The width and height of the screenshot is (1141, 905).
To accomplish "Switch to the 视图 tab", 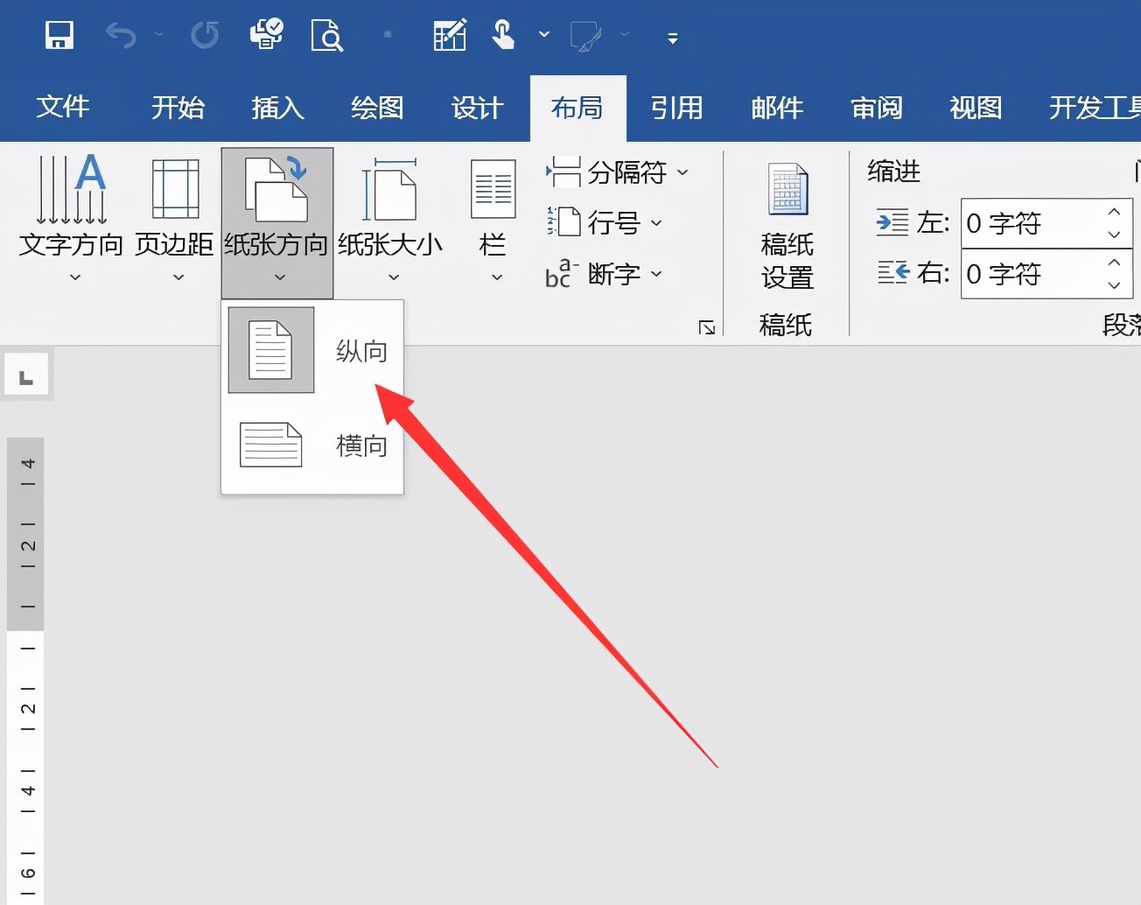I will pos(976,108).
